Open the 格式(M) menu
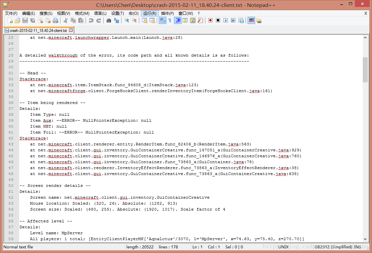 click(x=82, y=13)
